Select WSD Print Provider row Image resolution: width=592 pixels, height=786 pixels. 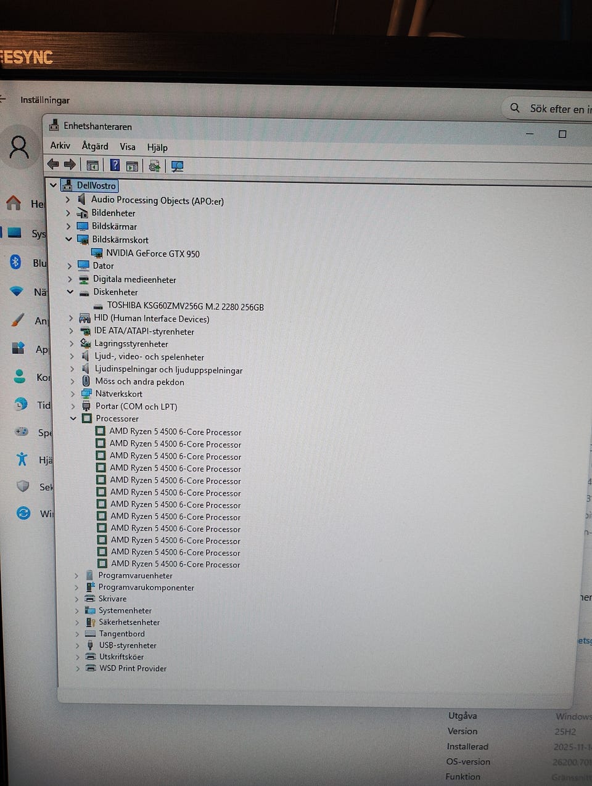point(133,668)
